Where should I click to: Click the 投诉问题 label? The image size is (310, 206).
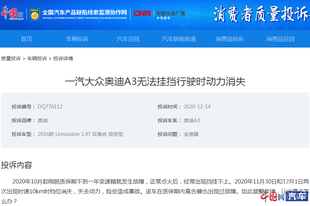click(169, 134)
